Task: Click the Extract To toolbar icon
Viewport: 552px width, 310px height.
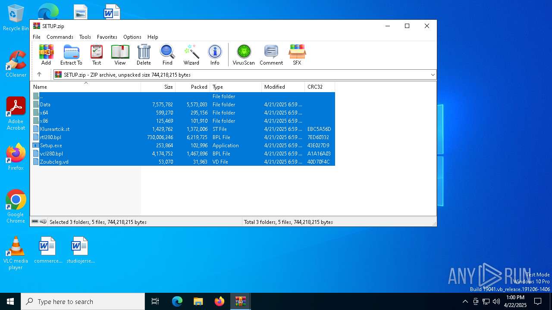Action: pyautogui.click(x=71, y=55)
